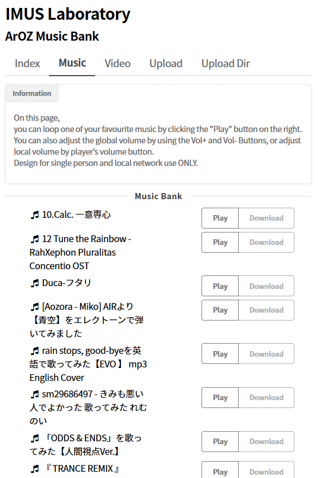
Task: Click the music note icon beside 12 Tune the Rainbow
Action: [x=35, y=239]
